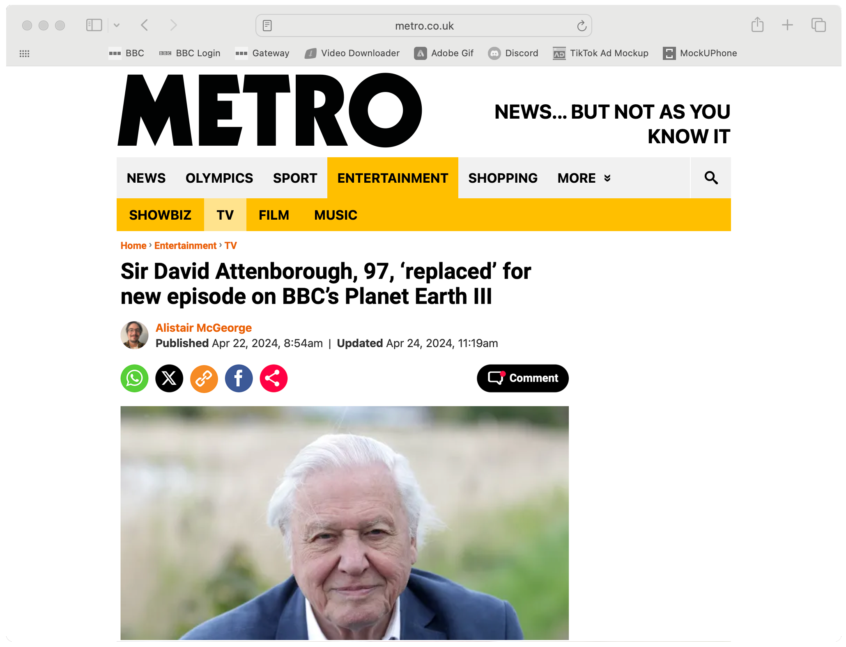Open the bookmarks grid launcher
The width and height of the screenshot is (846, 647).
coord(24,53)
